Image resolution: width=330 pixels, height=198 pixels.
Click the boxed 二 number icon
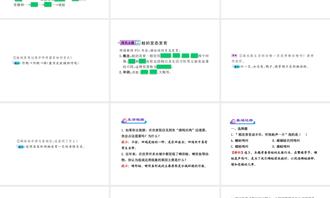pos(138,43)
